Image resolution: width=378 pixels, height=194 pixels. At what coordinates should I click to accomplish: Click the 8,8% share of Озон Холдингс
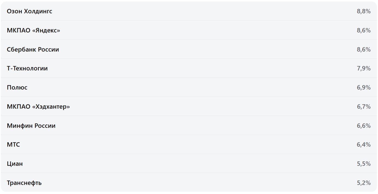(364, 11)
